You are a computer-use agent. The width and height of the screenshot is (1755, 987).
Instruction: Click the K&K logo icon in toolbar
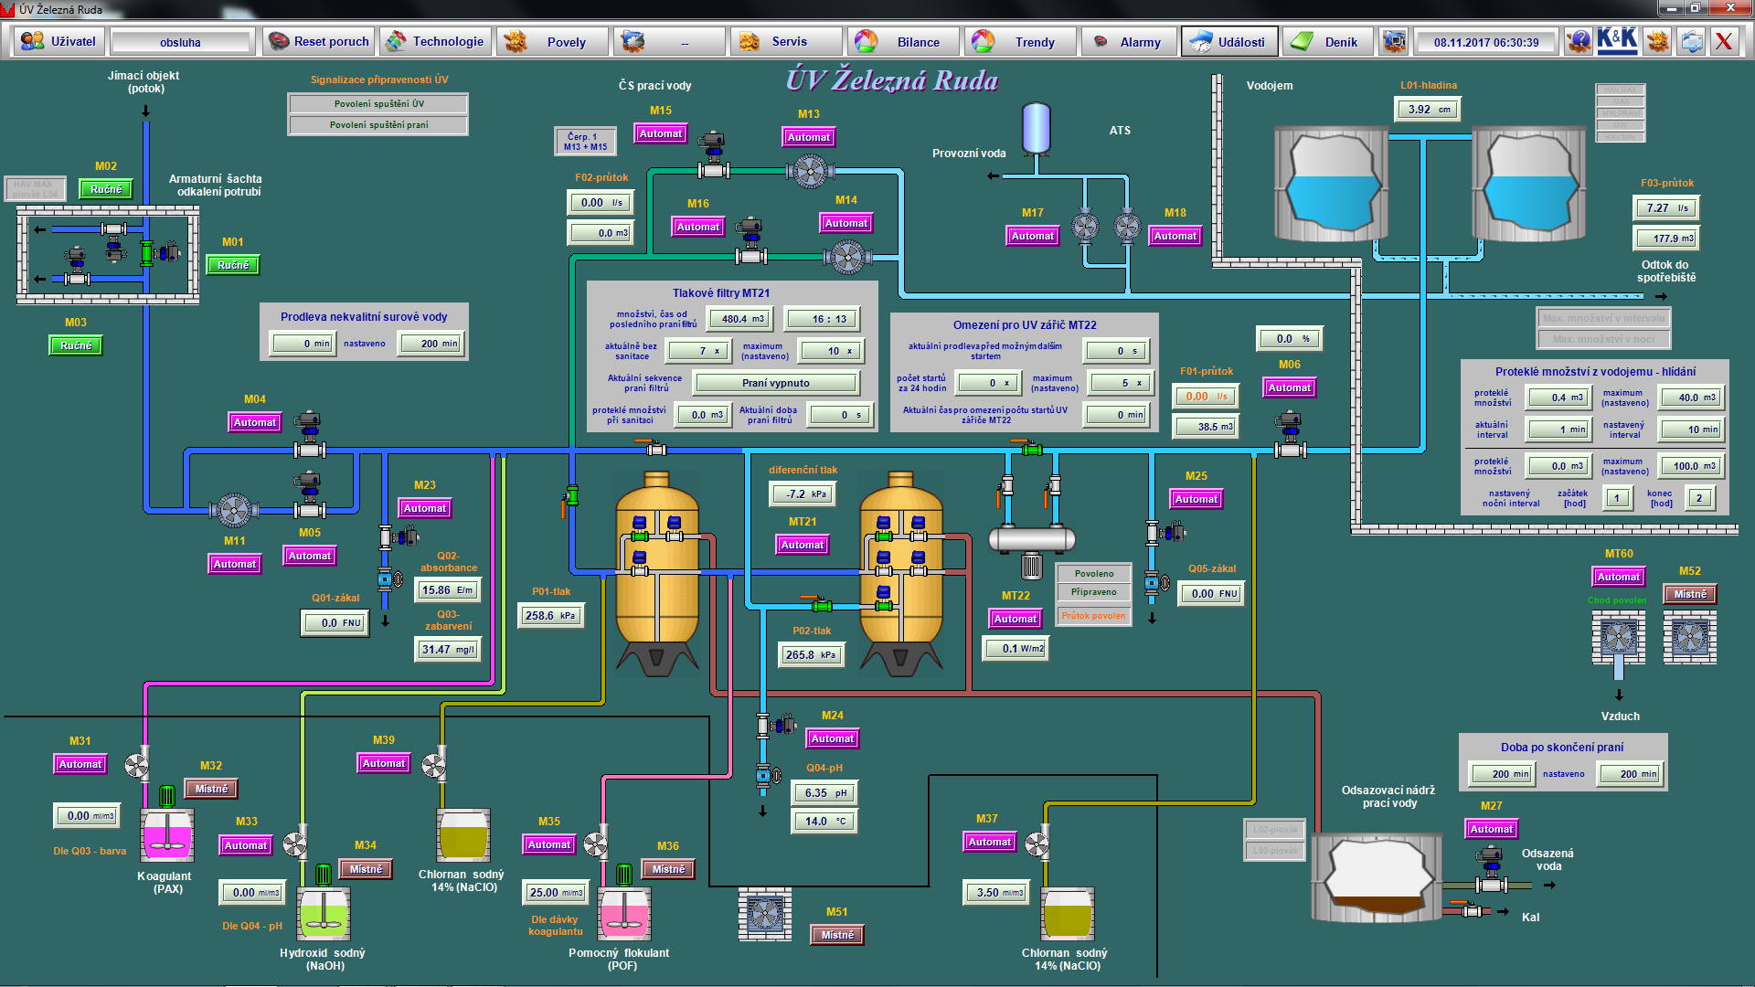coord(1616,41)
